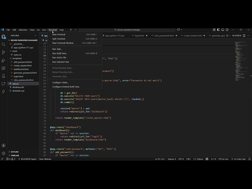
Task: Open the chat icon in activity bar
Action: 4,84
